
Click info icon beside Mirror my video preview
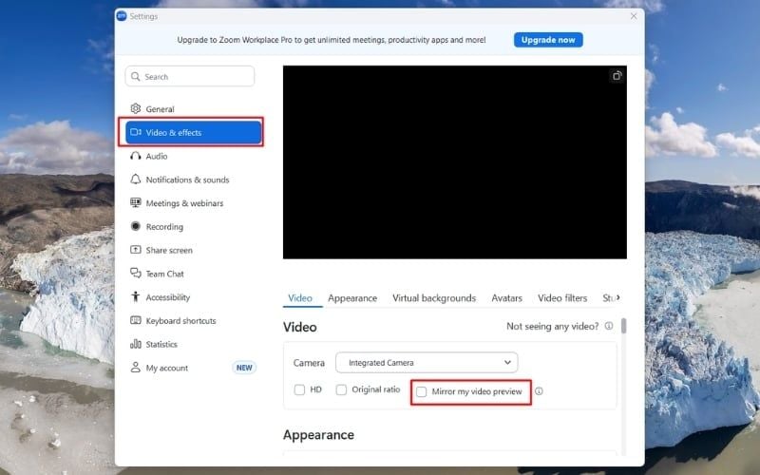[539, 390]
